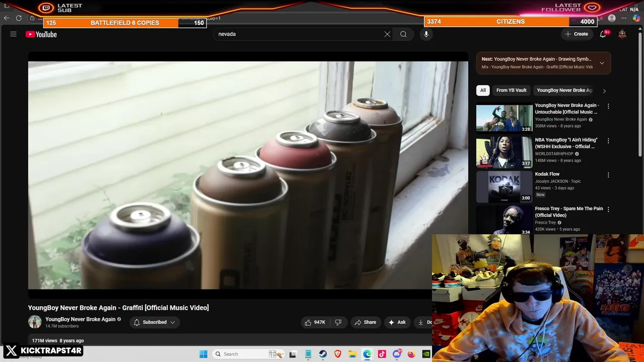Open the NVIDIA app from the taskbar
Viewport: 644px width, 362px height.
pos(426,354)
